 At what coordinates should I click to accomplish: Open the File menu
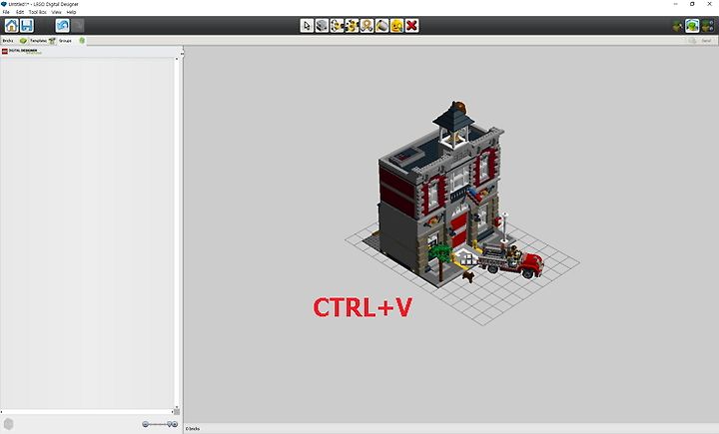coord(6,12)
